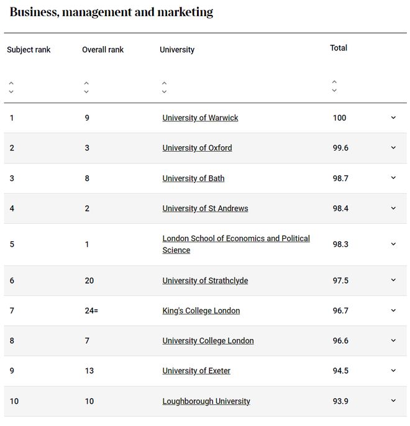Expand the London School of Economics row

(393, 244)
